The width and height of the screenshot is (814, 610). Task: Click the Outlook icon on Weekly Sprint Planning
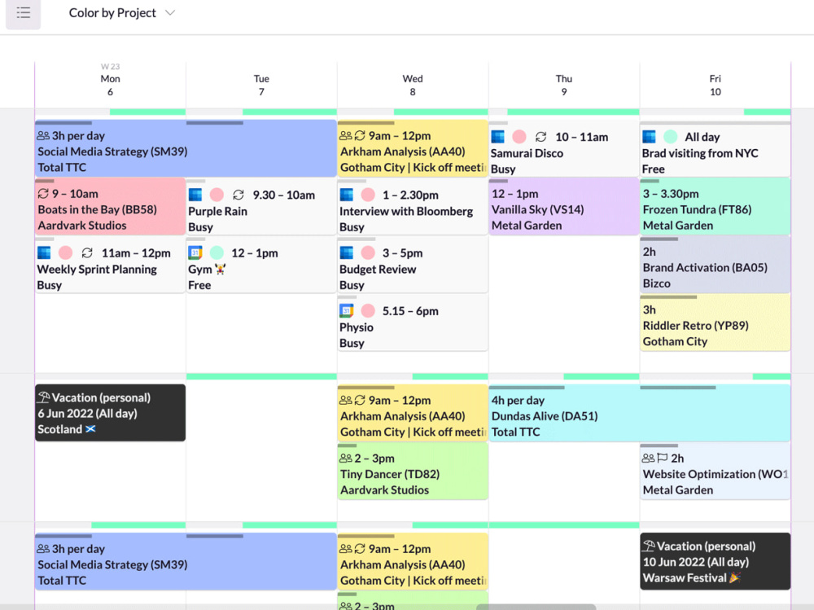coord(44,253)
